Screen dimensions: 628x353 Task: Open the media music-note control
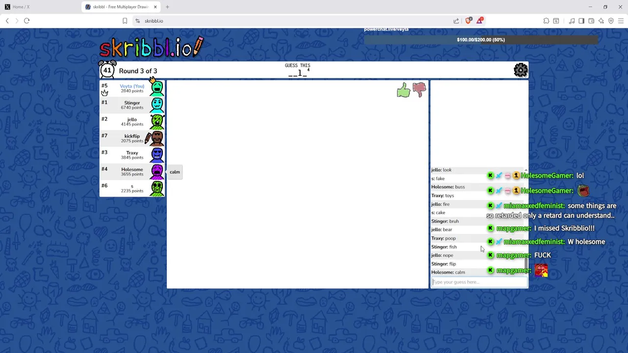tap(572, 21)
